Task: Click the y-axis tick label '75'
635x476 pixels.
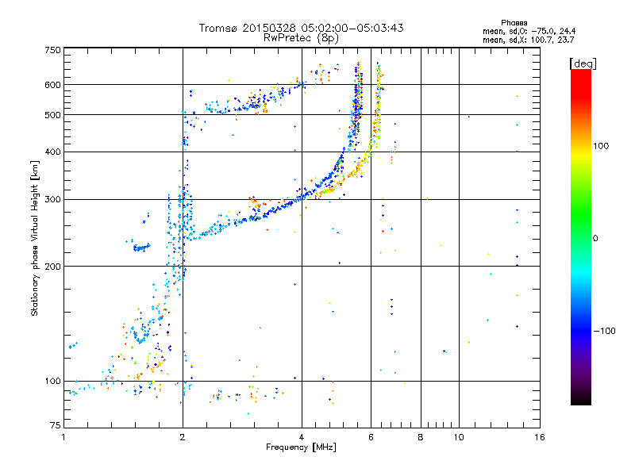Action: pos(56,425)
